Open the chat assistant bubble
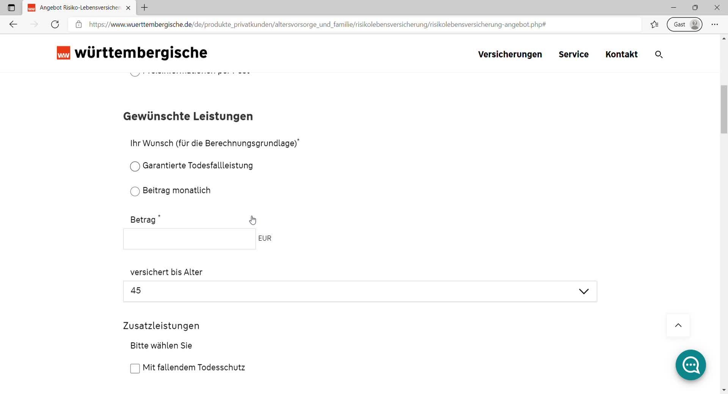The image size is (728, 394). pos(690,365)
